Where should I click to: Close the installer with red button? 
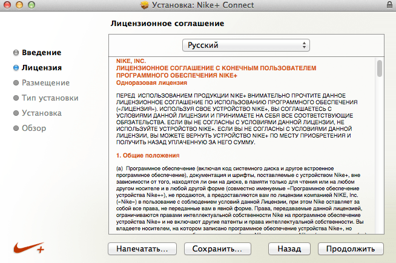[7, 5]
